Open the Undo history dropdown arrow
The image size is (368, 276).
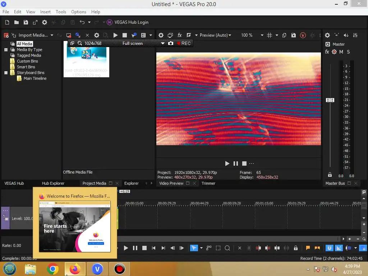pos(89,22)
